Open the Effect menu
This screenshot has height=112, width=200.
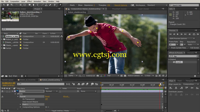click(x=29, y=1)
